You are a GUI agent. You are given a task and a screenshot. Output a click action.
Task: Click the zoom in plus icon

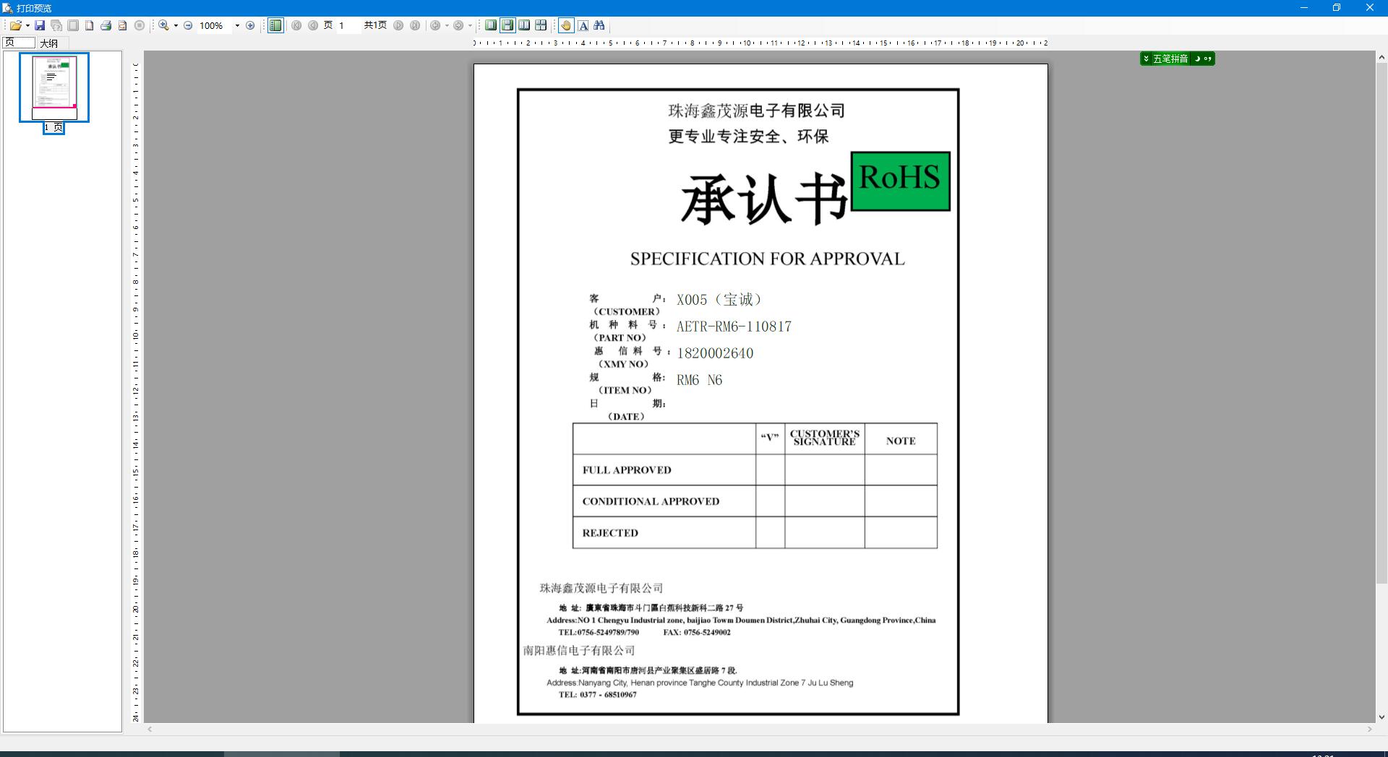tap(250, 25)
